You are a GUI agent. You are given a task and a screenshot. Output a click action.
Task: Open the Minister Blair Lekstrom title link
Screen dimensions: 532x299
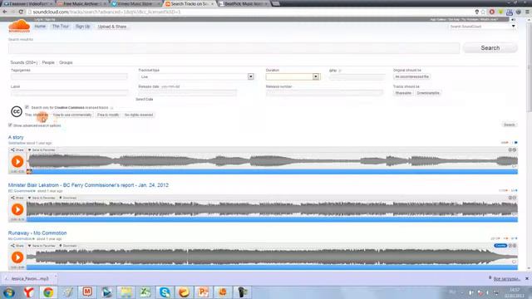pos(88,185)
